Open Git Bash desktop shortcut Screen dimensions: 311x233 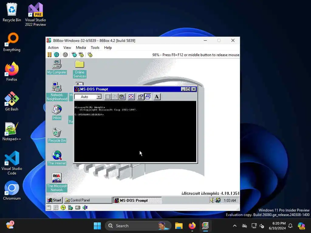pyautogui.click(x=12, y=101)
